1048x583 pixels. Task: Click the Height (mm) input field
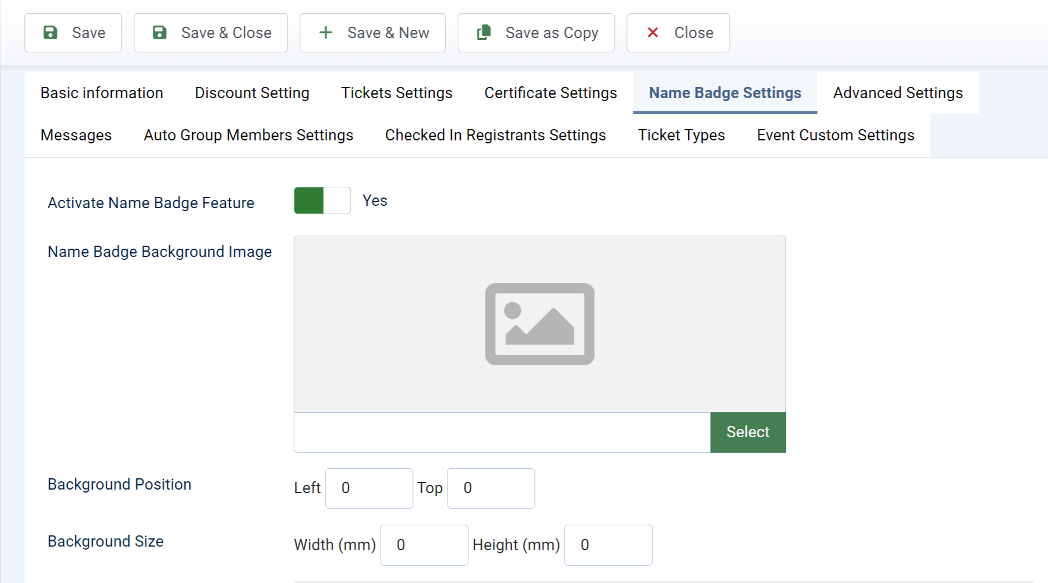(608, 545)
